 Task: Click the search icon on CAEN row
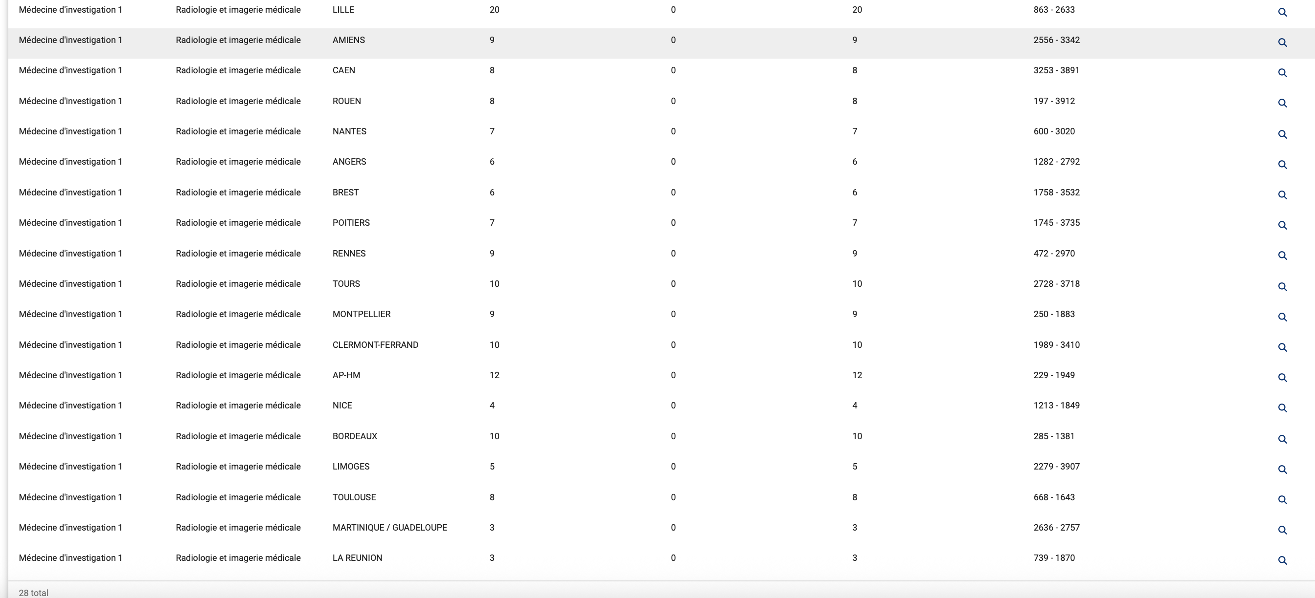pos(1282,73)
